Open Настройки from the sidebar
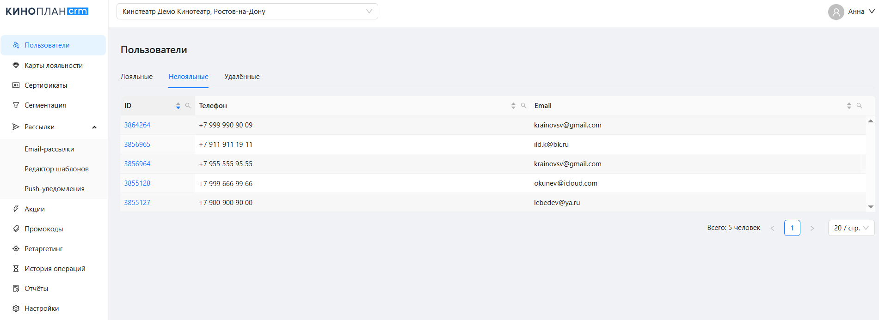 click(42, 308)
